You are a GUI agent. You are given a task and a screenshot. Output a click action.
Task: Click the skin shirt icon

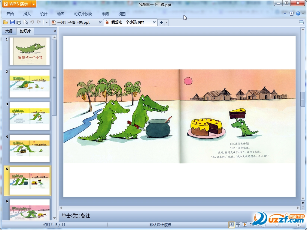click(x=292, y=14)
